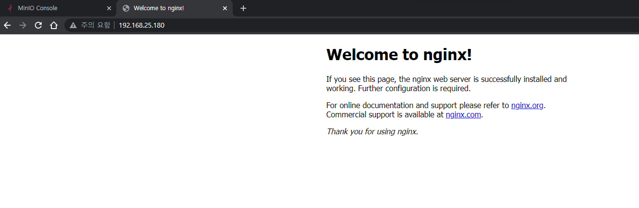This screenshot has width=639, height=208.
Task: Click 'working. Further configuration is required.' line
Action: (x=399, y=89)
